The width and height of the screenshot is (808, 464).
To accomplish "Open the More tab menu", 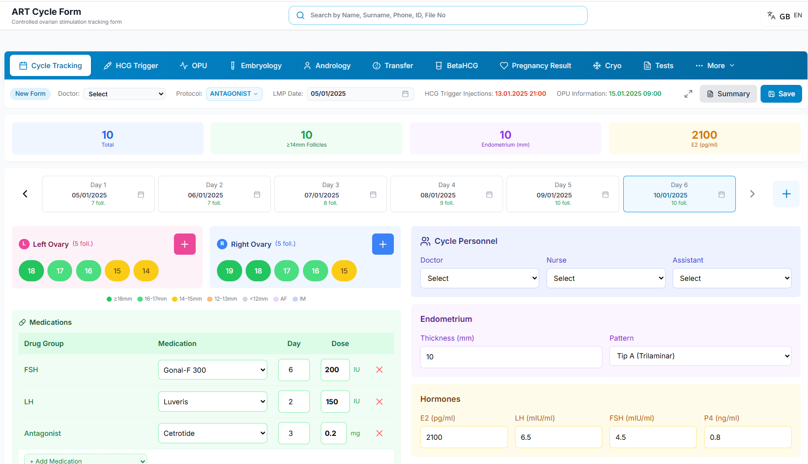I will 715,66.
